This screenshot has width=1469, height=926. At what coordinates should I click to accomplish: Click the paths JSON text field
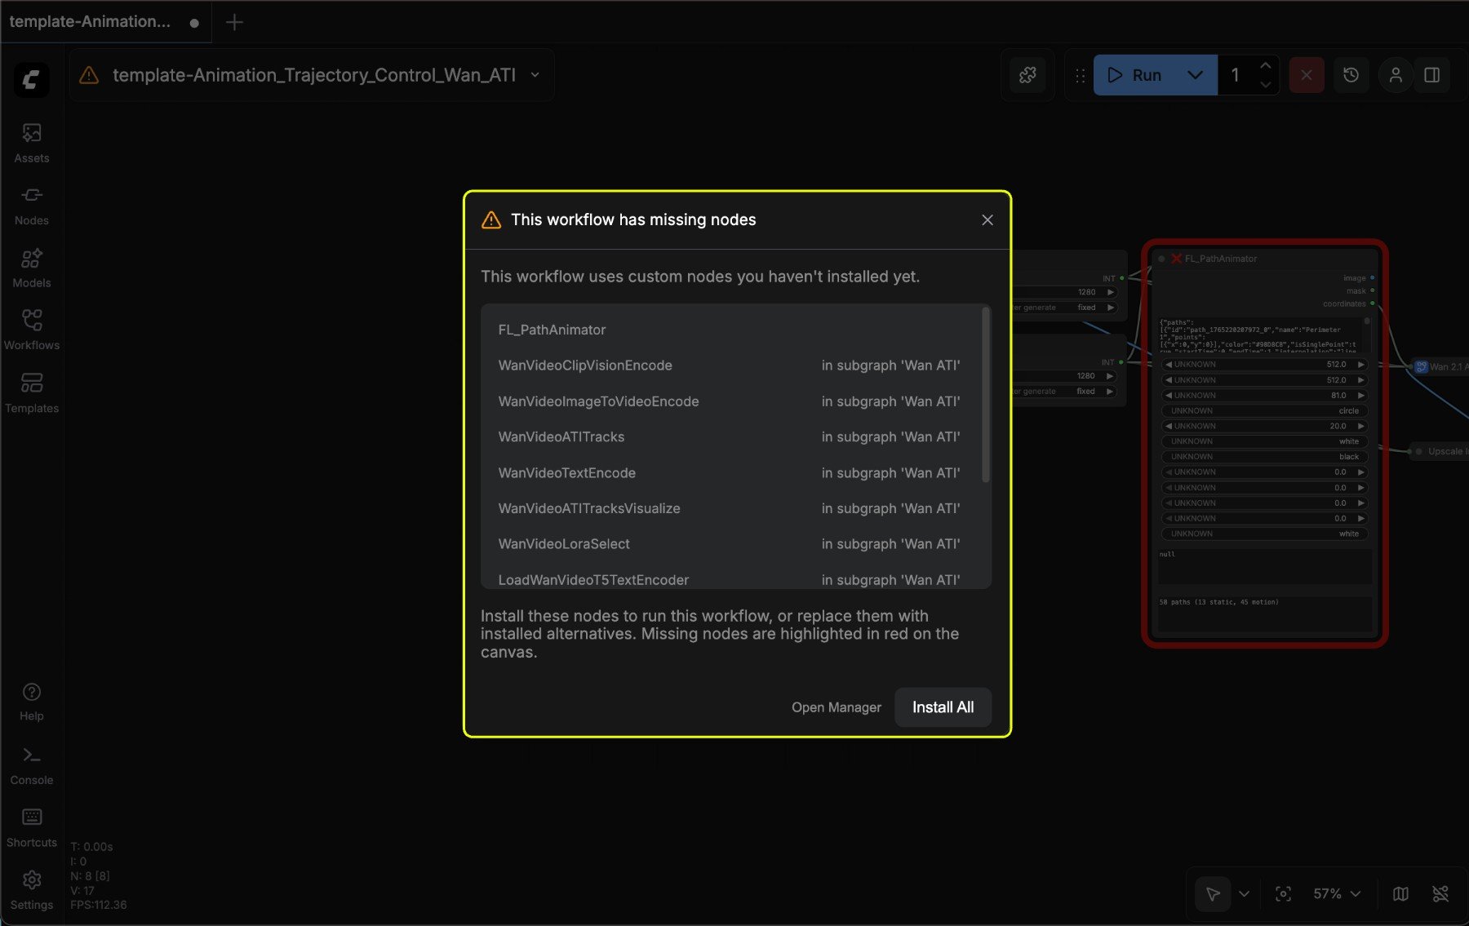coord(1260,335)
